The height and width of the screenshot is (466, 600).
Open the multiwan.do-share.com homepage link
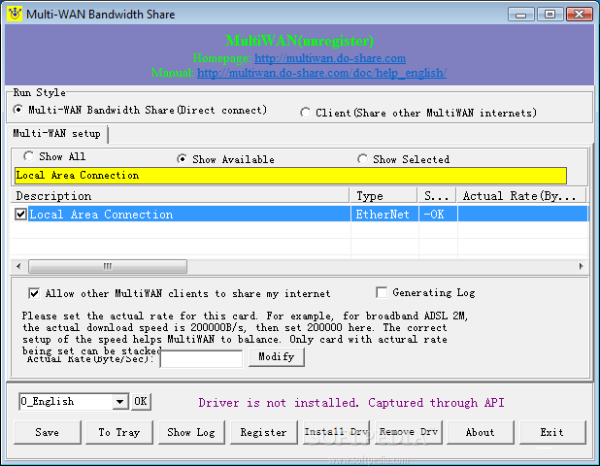point(330,58)
